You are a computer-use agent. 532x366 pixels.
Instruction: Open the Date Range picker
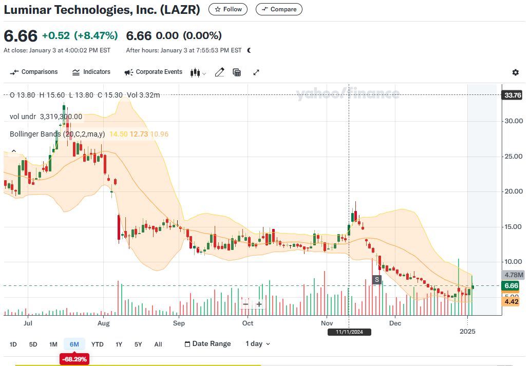click(x=207, y=344)
